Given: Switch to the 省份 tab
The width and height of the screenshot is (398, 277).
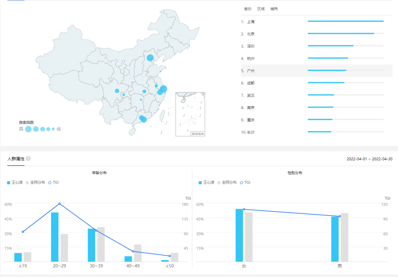Looking at the screenshot, I should 248,9.
